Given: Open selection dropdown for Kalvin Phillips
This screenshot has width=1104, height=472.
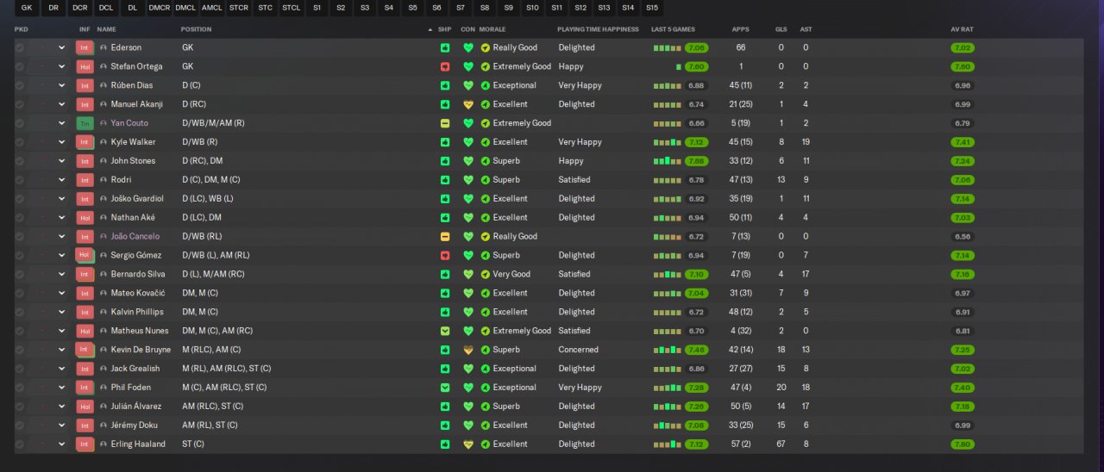Looking at the screenshot, I should 61,312.
